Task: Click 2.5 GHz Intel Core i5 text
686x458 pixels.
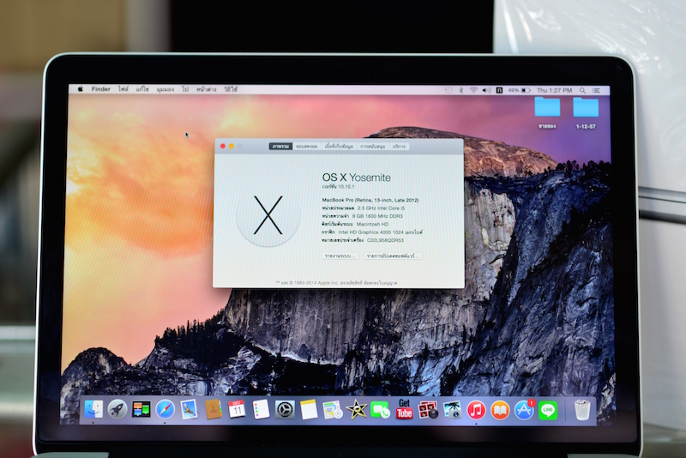Action: pyautogui.click(x=381, y=208)
